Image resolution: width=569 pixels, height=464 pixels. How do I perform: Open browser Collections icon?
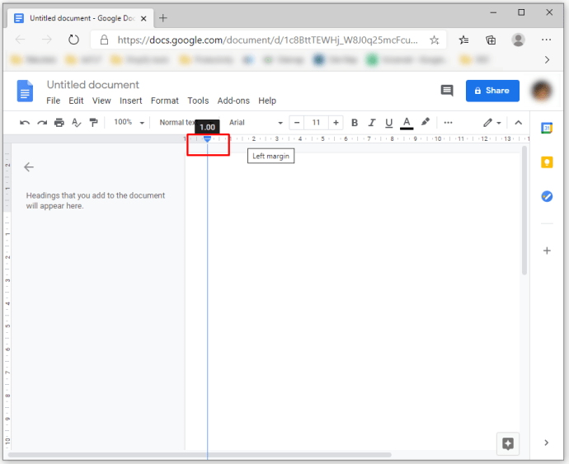pyautogui.click(x=491, y=40)
